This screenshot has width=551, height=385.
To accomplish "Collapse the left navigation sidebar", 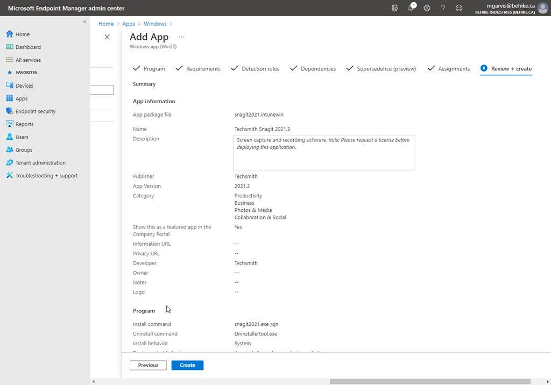I will (x=84, y=22).
